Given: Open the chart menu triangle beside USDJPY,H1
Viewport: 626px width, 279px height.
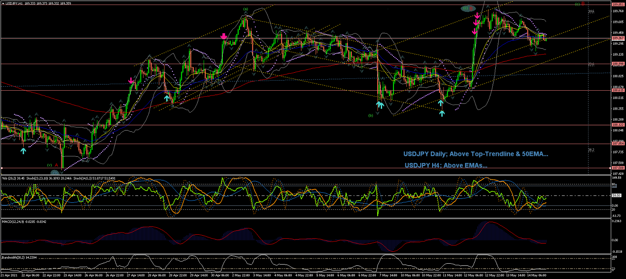Looking at the screenshot, I should point(3,3).
